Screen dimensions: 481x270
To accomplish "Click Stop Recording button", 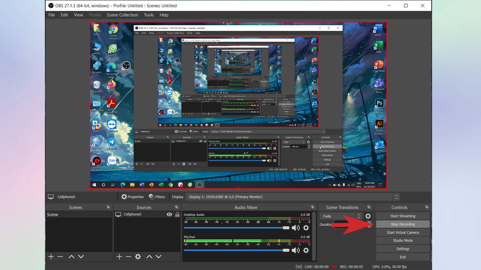I will [403, 224].
